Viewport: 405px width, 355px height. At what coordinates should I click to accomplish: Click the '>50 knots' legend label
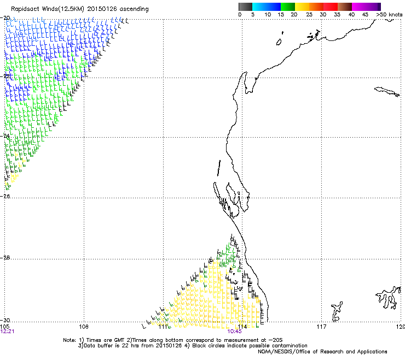click(389, 15)
